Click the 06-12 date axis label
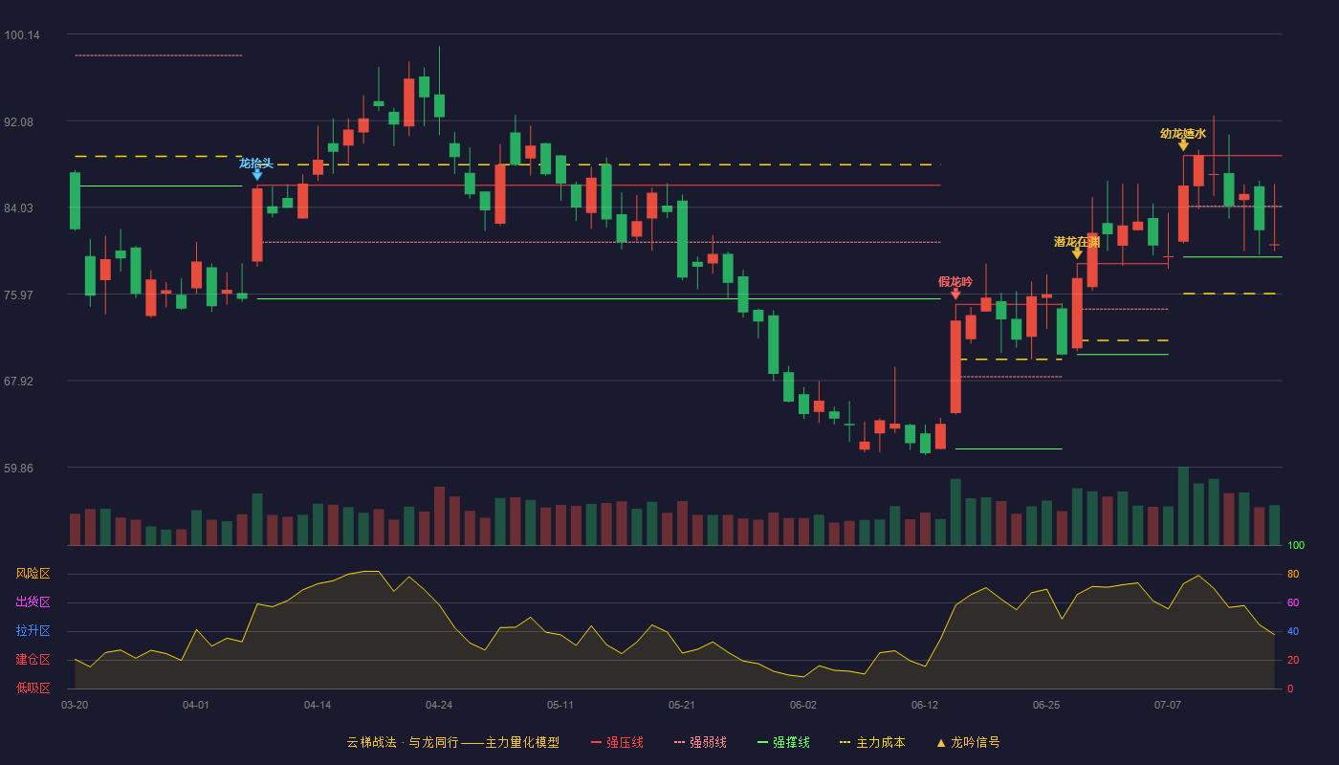This screenshot has height=765, width=1339. (x=925, y=705)
